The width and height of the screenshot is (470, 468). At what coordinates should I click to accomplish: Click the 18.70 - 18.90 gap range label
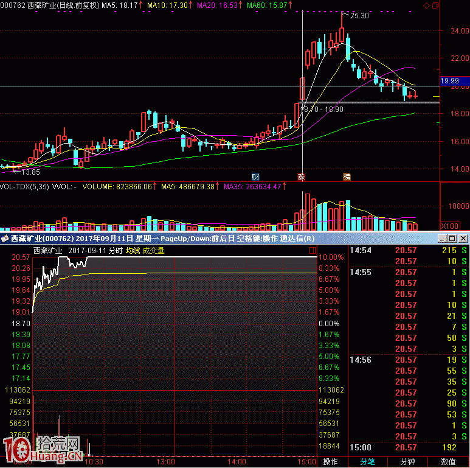point(322,109)
